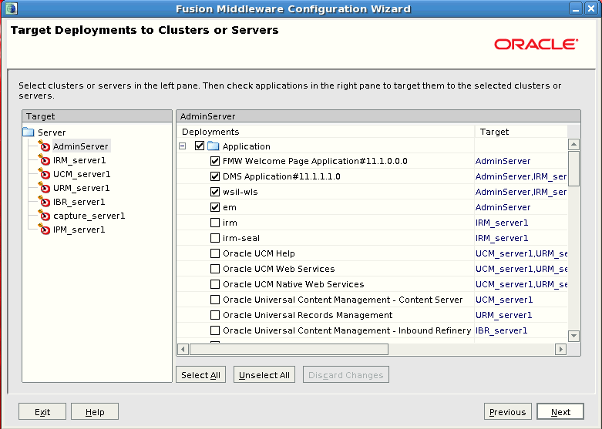Screen dimensions: 602x429
Task: Click the AdminServer server icon
Action: pos(44,146)
